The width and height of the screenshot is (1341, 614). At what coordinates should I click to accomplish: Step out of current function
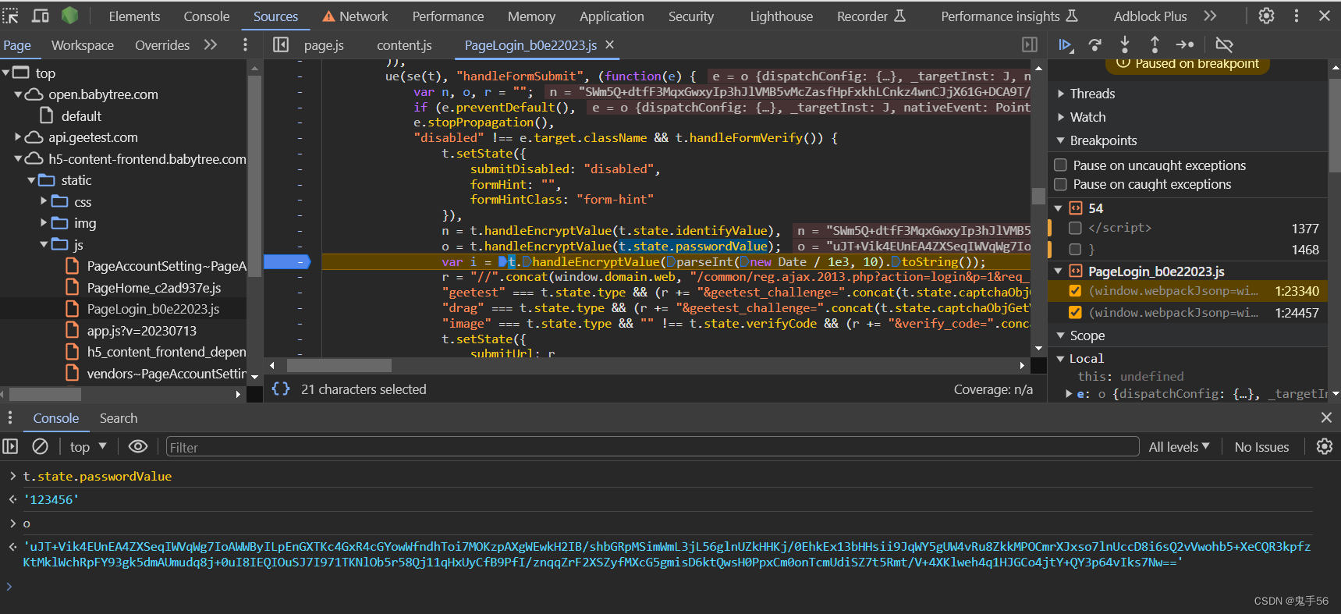pyautogui.click(x=1155, y=45)
